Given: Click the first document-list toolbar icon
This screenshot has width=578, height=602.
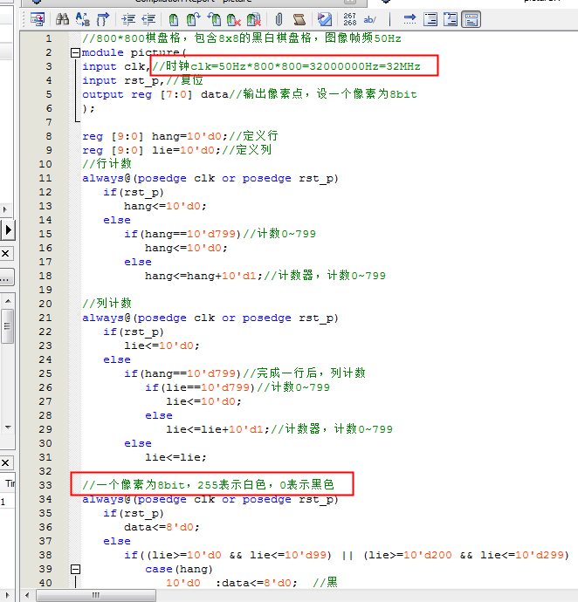Looking at the screenshot, I should [x=430, y=19].
